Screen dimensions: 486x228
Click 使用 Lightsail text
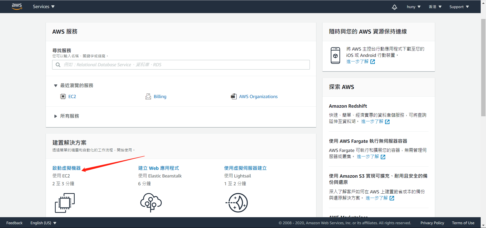pyautogui.click(x=237, y=176)
